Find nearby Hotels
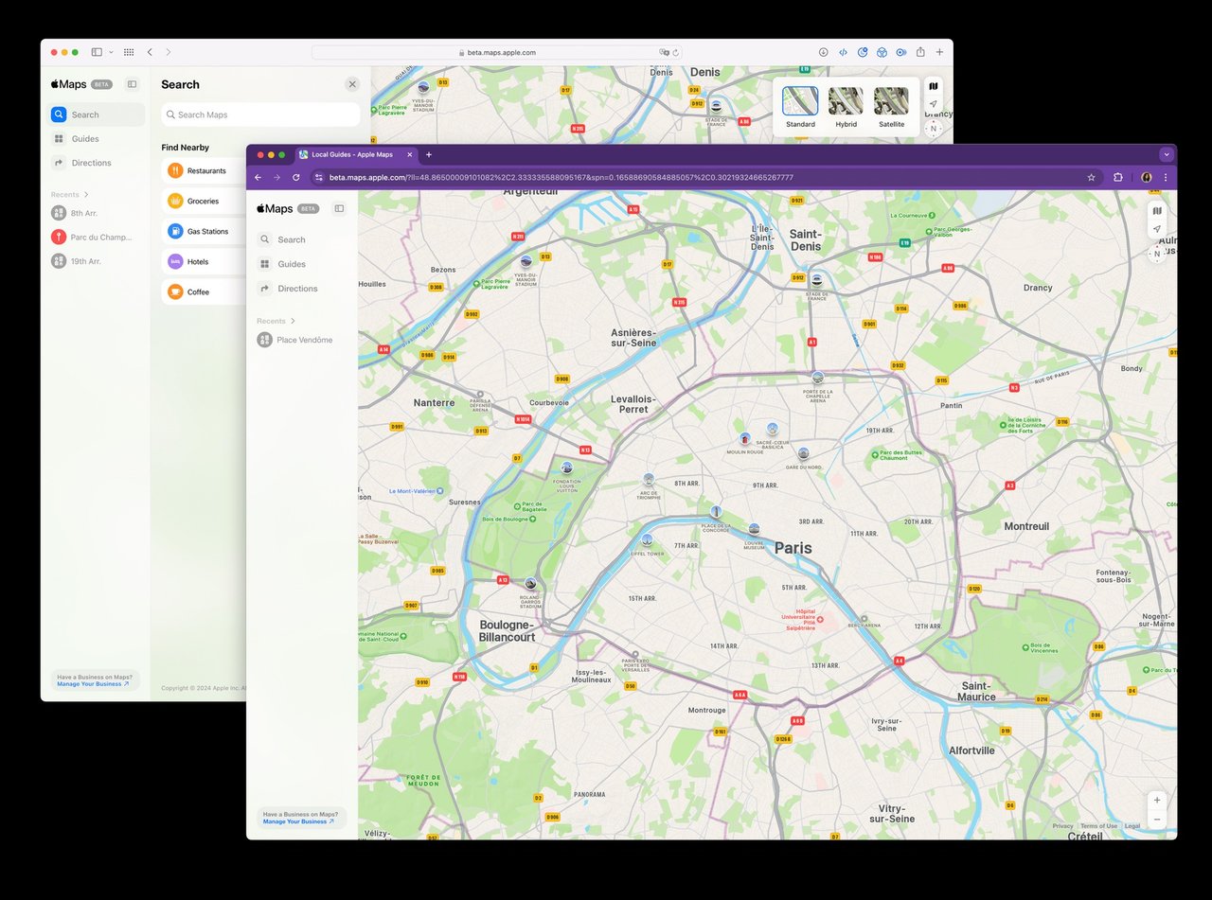The image size is (1212, 900). [205, 262]
